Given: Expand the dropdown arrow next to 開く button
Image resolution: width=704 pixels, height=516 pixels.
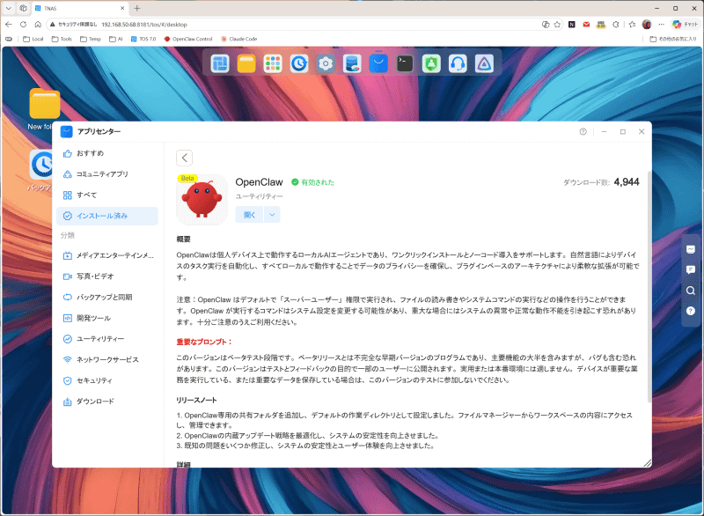Looking at the screenshot, I should (272, 215).
